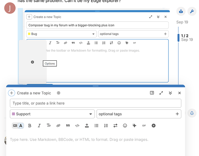Open the optional tags selector in bottom composer

[x=139, y=114]
